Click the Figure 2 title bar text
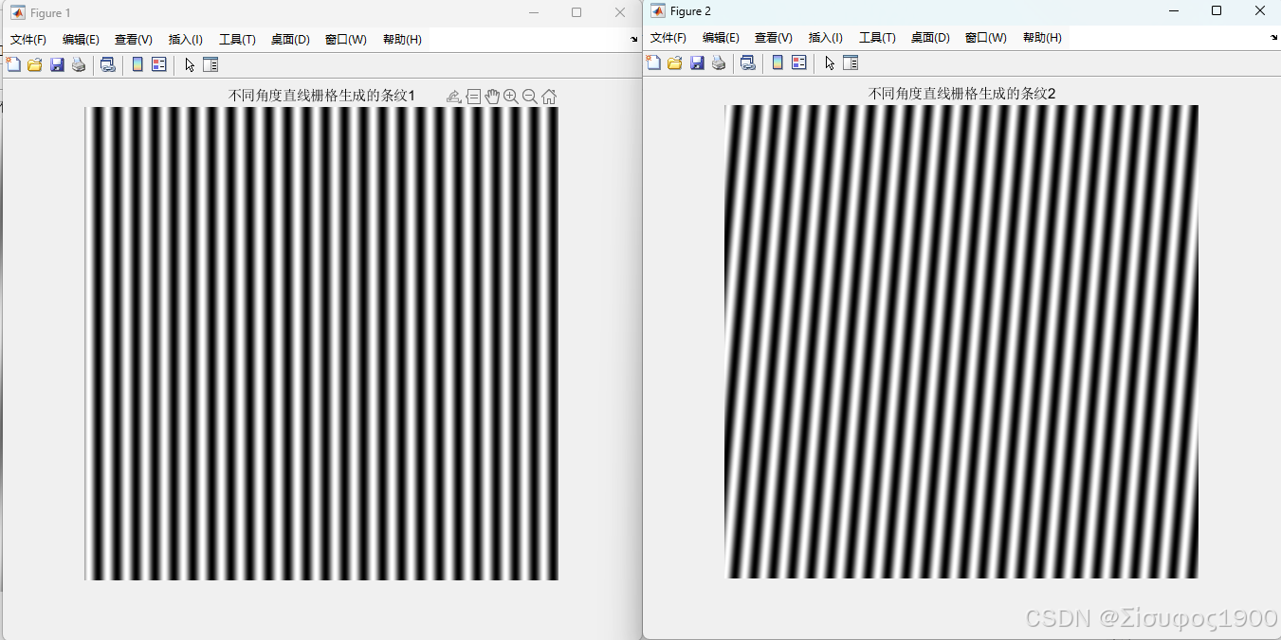Screen dimensions: 1281x640 pyautogui.click(x=690, y=11)
